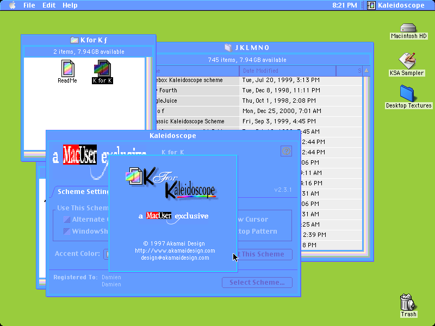Click the 745 items info bar in JKLMNO
The image size is (435, 326).
pyautogui.click(x=263, y=60)
